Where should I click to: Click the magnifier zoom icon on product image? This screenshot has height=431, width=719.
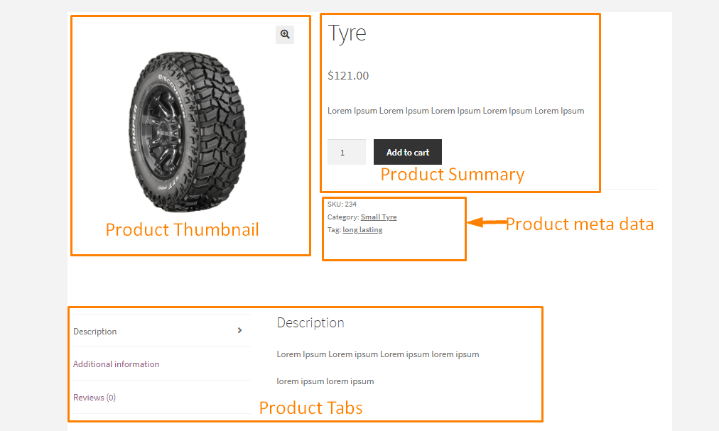285,34
